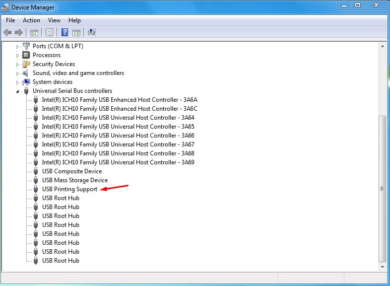Image resolution: width=390 pixels, height=286 pixels.
Task: Select USB Enhanced Host Controller - 3A6A
Action: pos(120,100)
